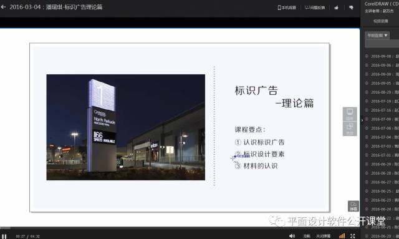Image resolution: width=399 pixels, height=239 pixels.
Task: Open the 2016-07-19 lesson in the list
Action: click(x=382, y=101)
